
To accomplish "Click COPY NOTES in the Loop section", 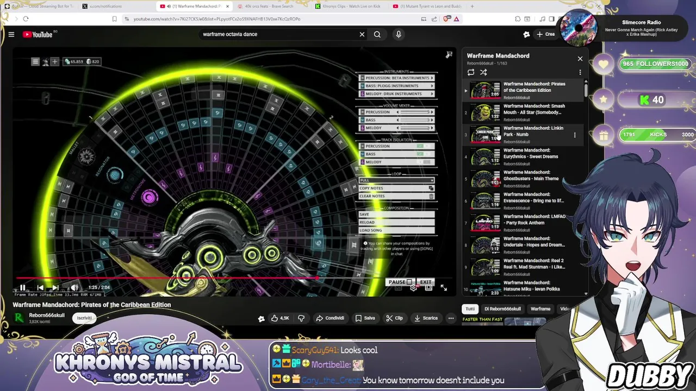I will point(396,188).
